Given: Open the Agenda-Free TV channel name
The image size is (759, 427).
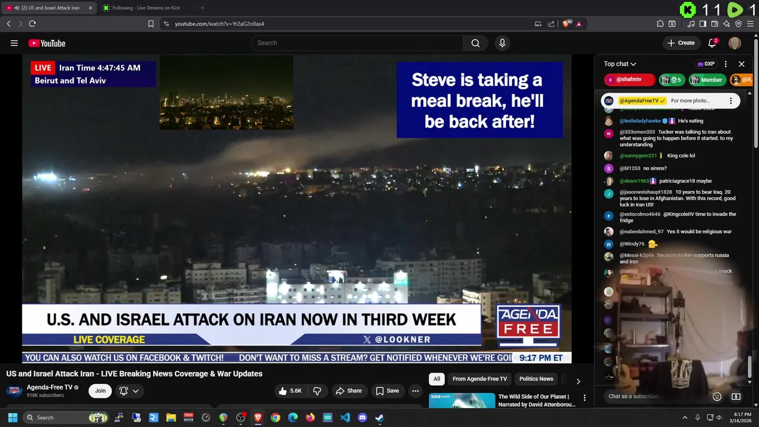Looking at the screenshot, I should (x=50, y=387).
